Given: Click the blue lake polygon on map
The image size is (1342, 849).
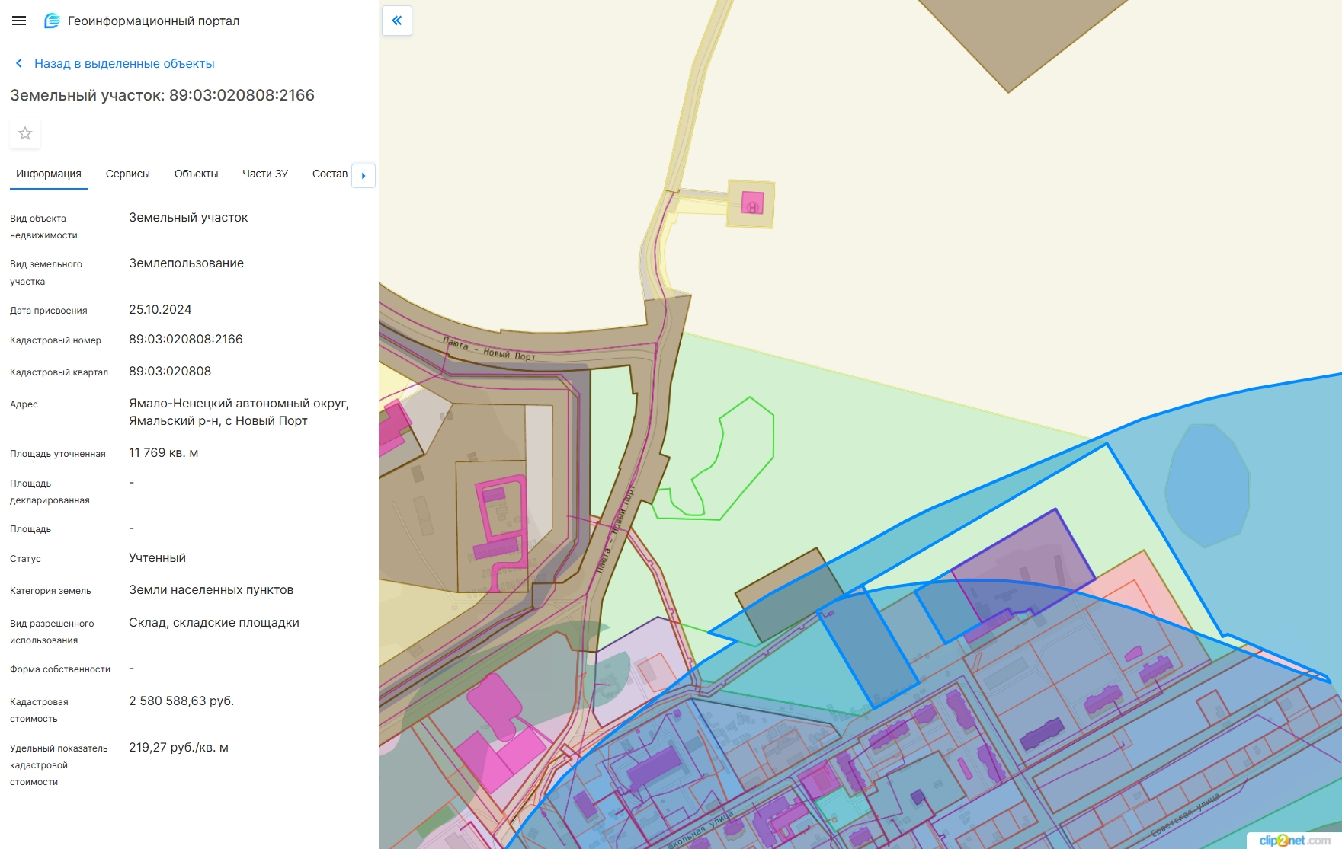Looking at the screenshot, I should (x=1207, y=486).
